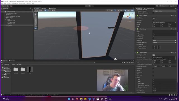Open the cloud services icon in toolbar
The height and width of the screenshot is (101, 179).
click(x=8, y=6)
